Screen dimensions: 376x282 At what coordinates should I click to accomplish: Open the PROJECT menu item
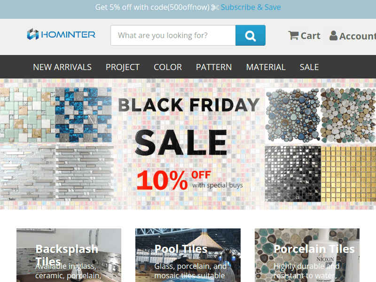pos(123,67)
